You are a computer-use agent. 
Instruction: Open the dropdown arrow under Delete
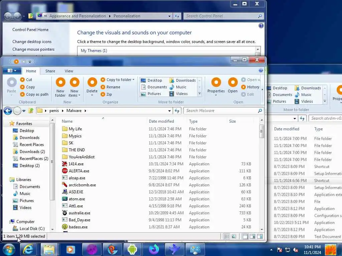tap(92, 95)
